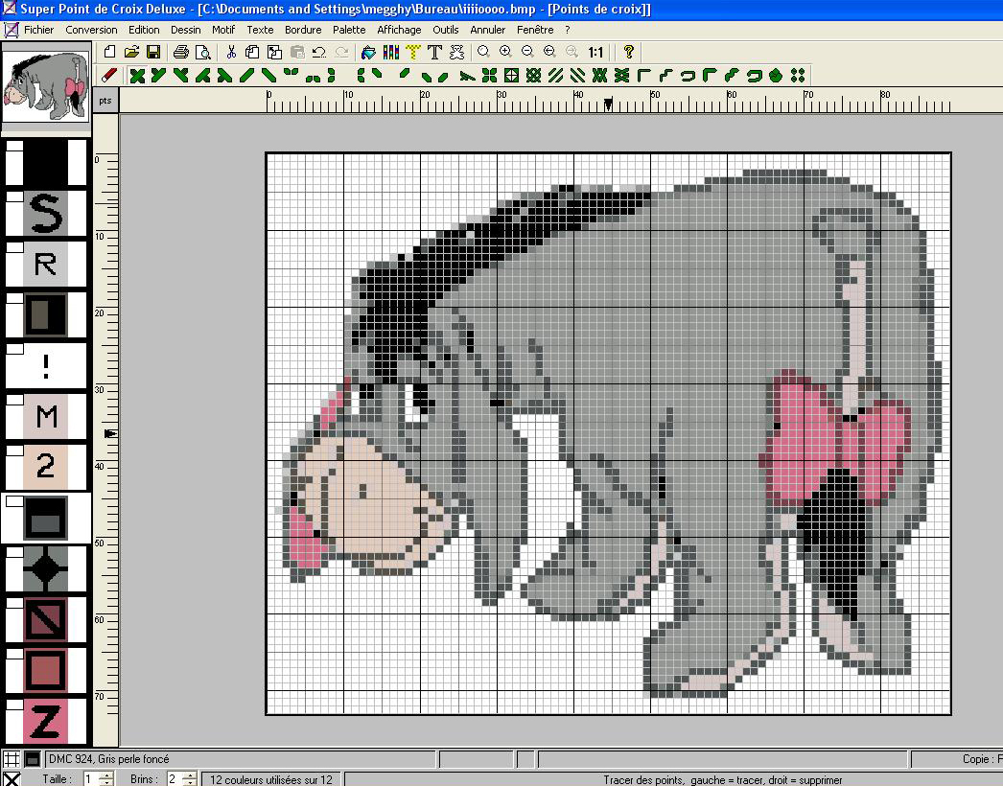Tick the checkbox on the 'R' palette color
1003x786 pixels.
click(14, 248)
